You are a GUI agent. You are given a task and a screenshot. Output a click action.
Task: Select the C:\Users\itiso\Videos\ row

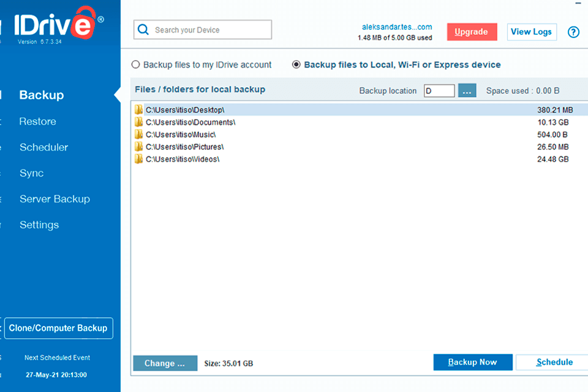pos(360,159)
